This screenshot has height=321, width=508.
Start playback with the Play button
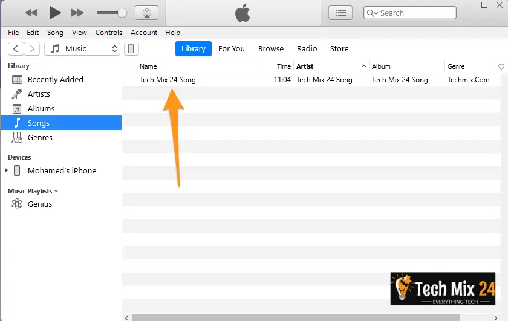tap(55, 13)
